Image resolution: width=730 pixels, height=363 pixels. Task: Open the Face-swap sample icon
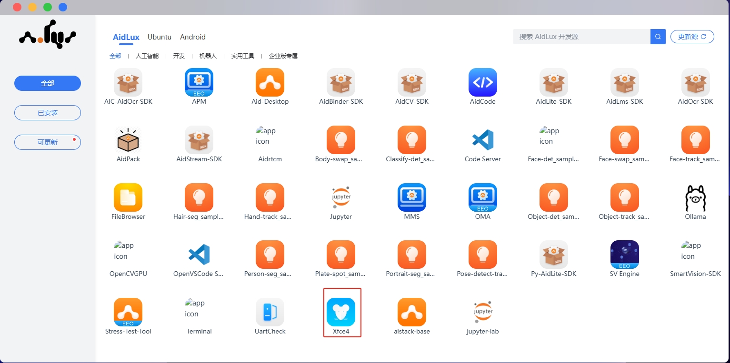tap(625, 140)
